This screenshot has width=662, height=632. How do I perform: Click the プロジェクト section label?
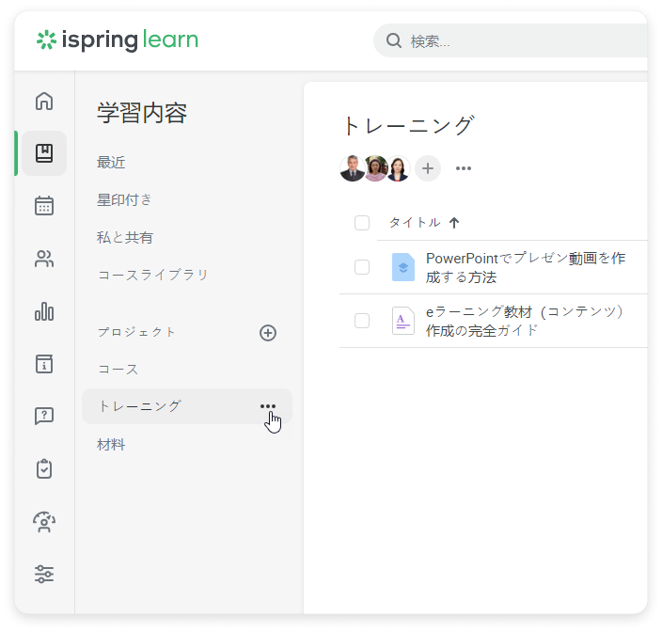[136, 332]
